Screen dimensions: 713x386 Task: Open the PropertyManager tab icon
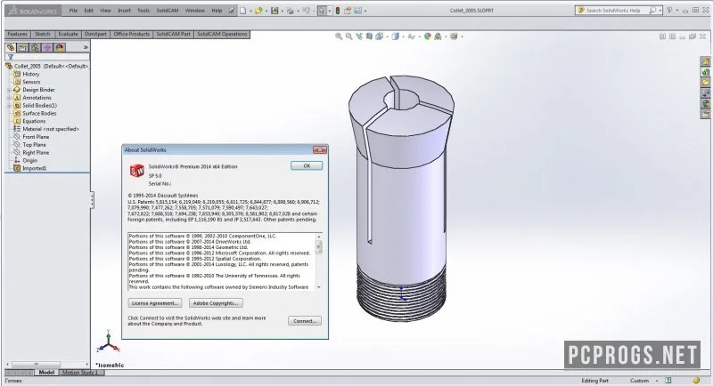(x=23, y=47)
